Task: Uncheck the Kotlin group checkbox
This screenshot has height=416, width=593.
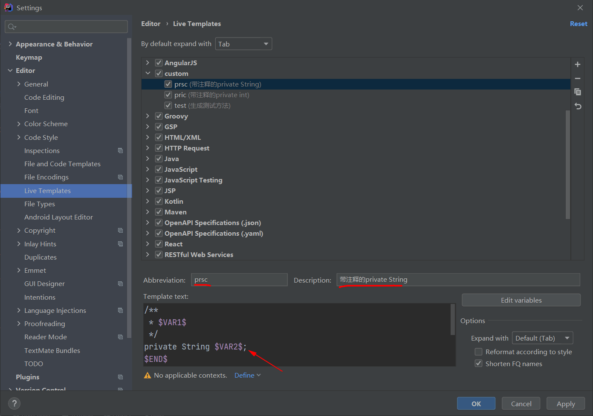Action: click(x=159, y=201)
